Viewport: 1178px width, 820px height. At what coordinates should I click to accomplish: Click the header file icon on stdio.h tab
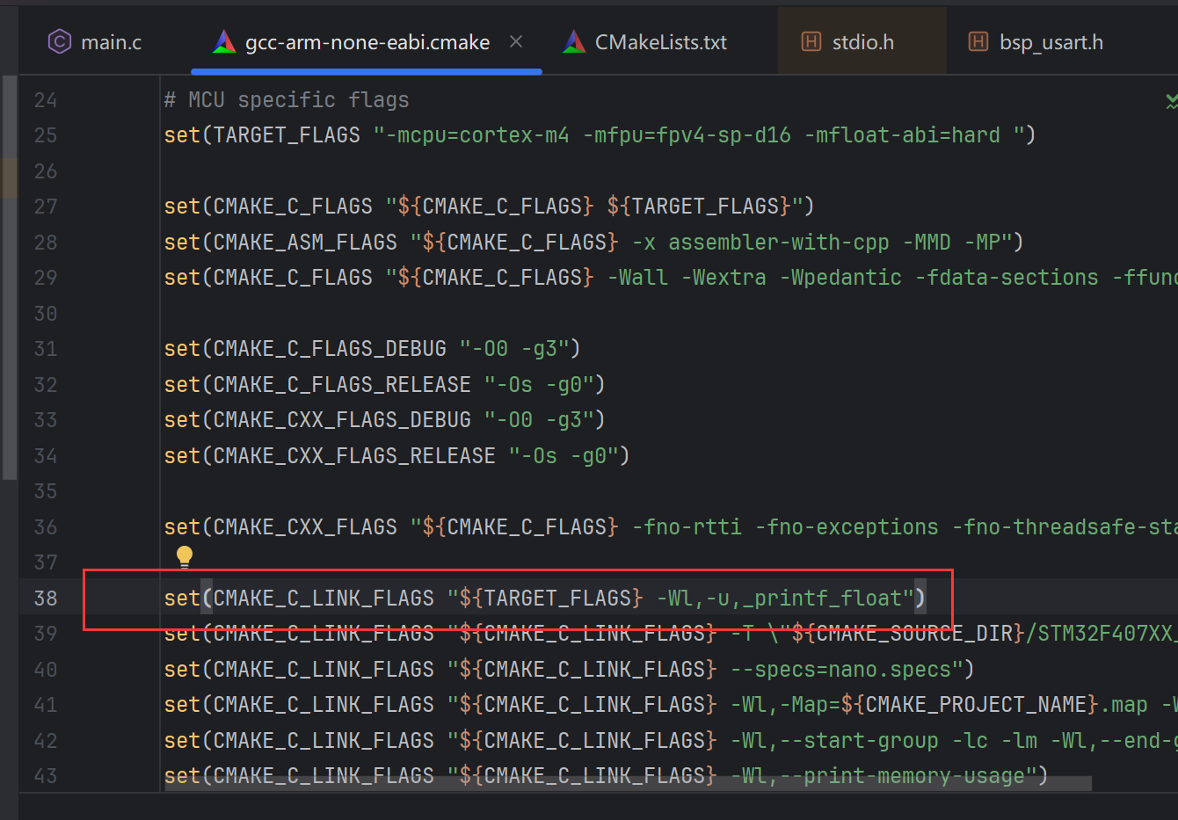(811, 41)
